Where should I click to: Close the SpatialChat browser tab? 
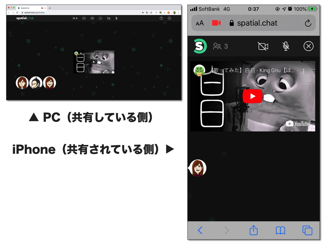tap(45, 8)
